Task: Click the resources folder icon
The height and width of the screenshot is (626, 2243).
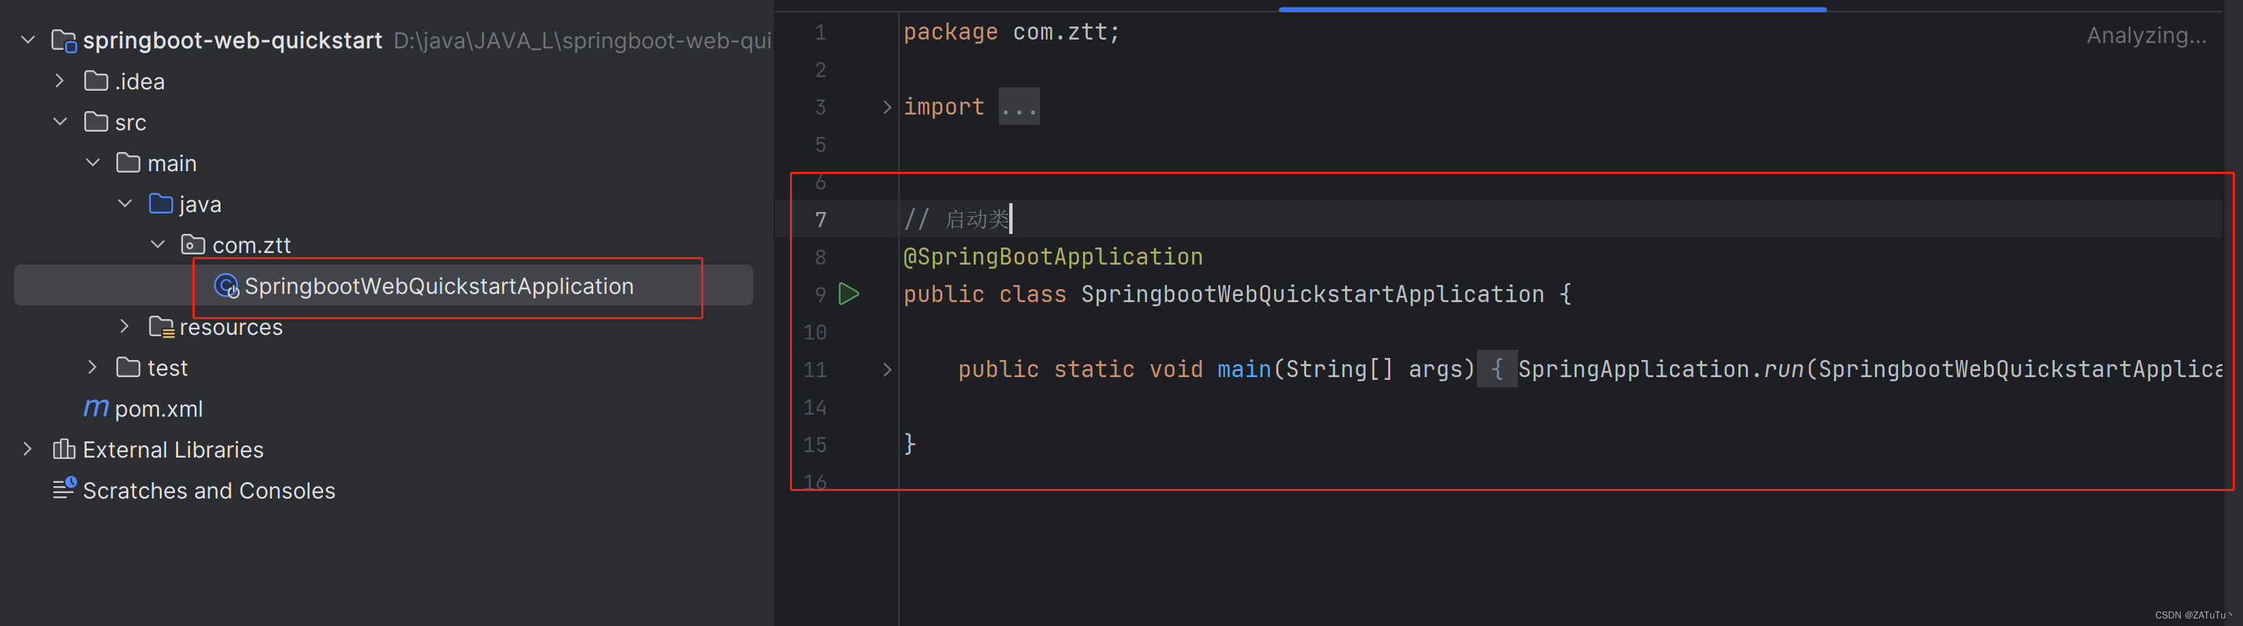Action: pyautogui.click(x=161, y=327)
